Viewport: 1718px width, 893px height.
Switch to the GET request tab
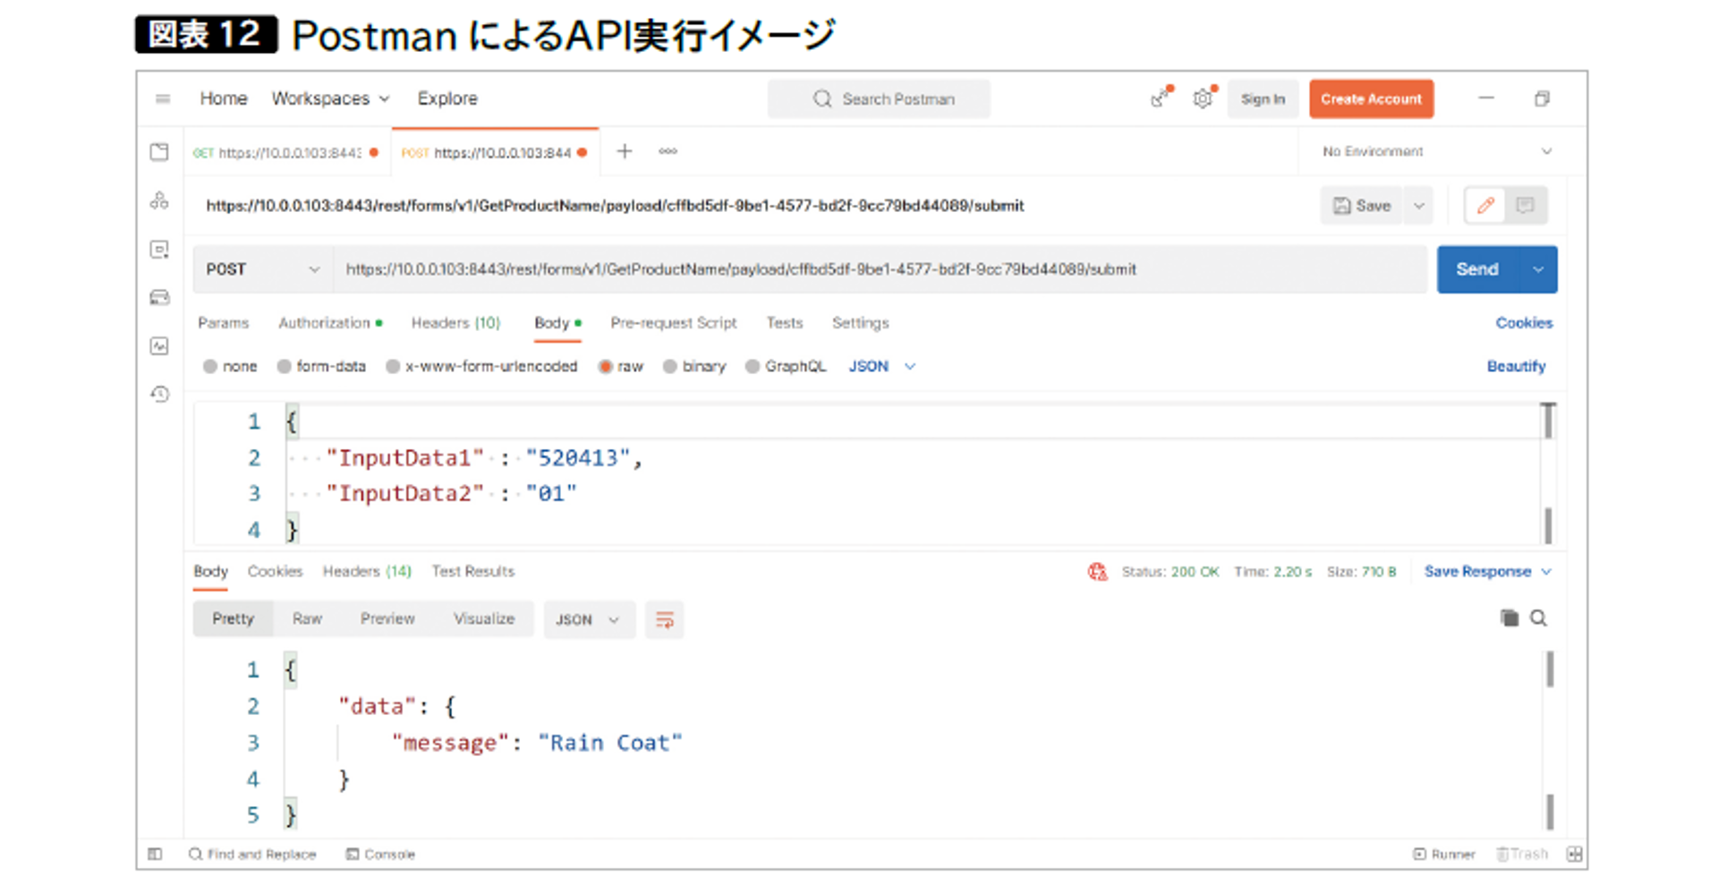coord(285,152)
